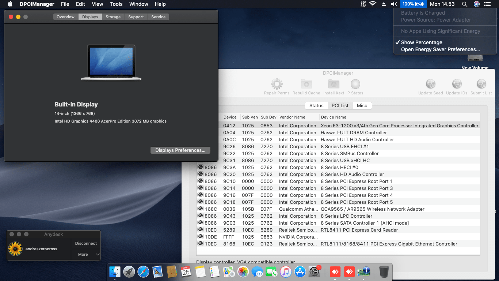
Task: Launch Safari from the Dock
Action: coord(143,271)
